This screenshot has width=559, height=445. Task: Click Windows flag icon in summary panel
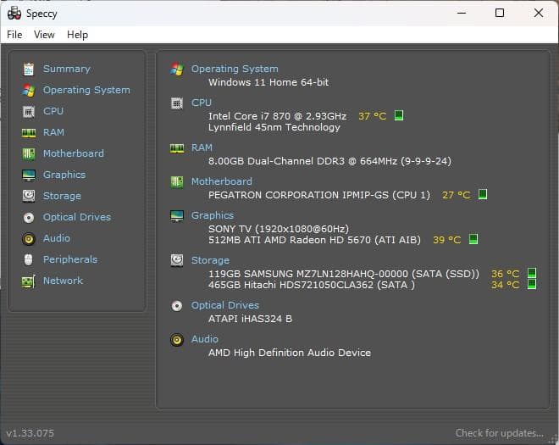[177, 69]
